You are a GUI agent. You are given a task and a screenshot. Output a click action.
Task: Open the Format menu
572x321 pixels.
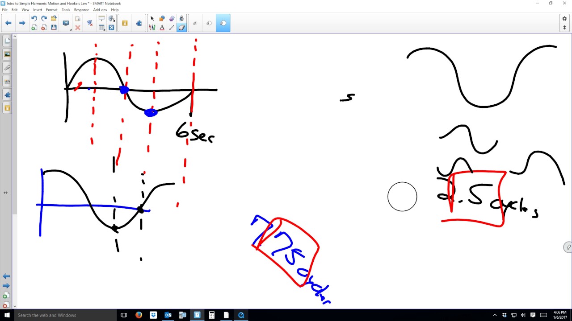pyautogui.click(x=52, y=10)
